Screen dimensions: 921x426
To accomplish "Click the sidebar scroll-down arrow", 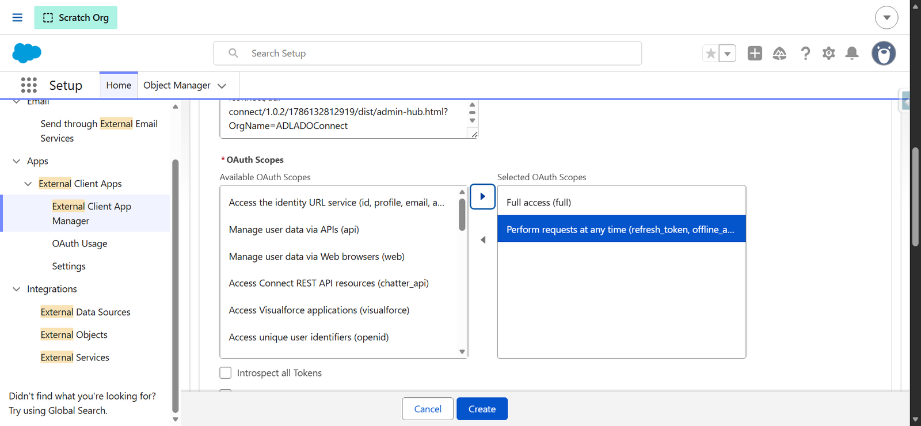I will click(x=176, y=419).
